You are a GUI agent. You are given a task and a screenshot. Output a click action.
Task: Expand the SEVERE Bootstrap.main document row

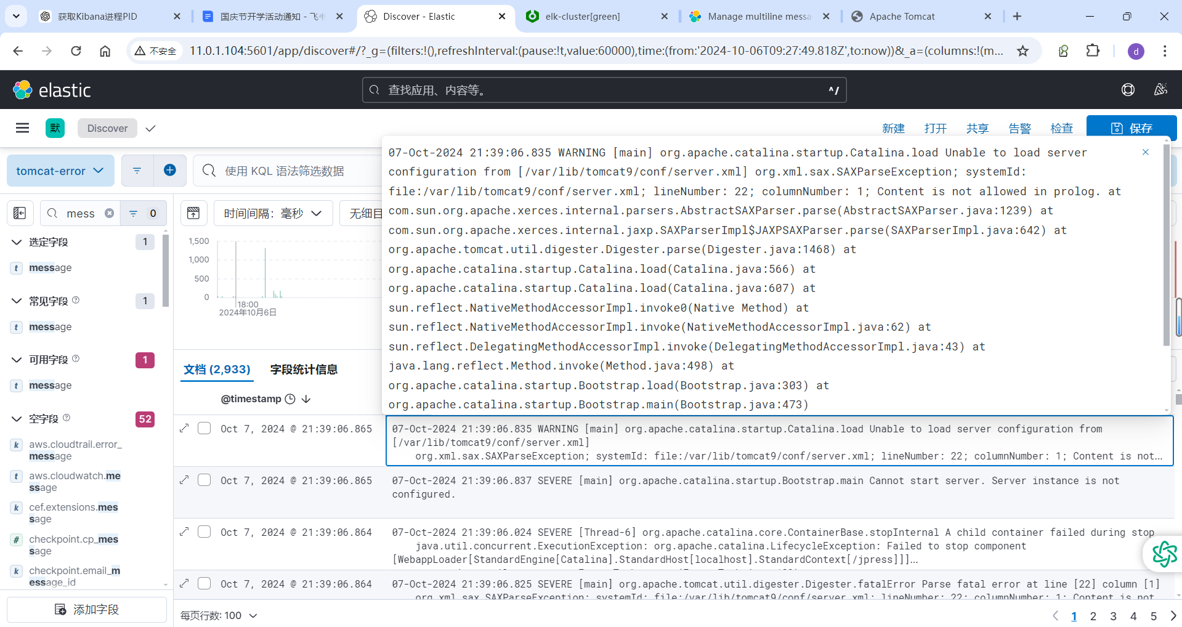click(x=184, y=480)
